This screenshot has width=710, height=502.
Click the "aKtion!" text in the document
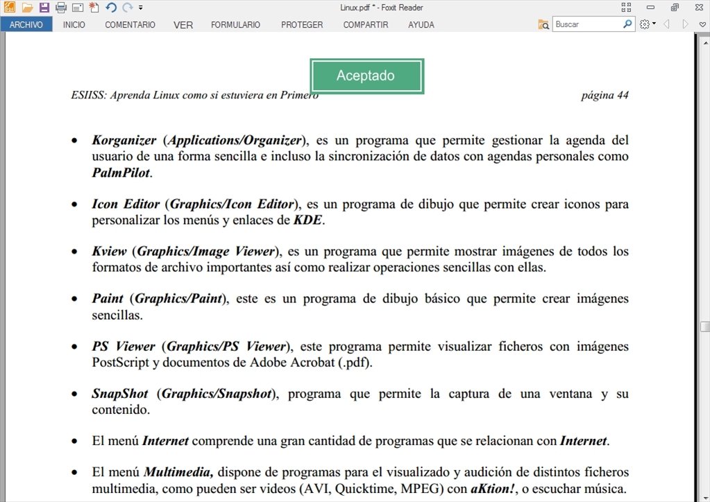point(493,489)
